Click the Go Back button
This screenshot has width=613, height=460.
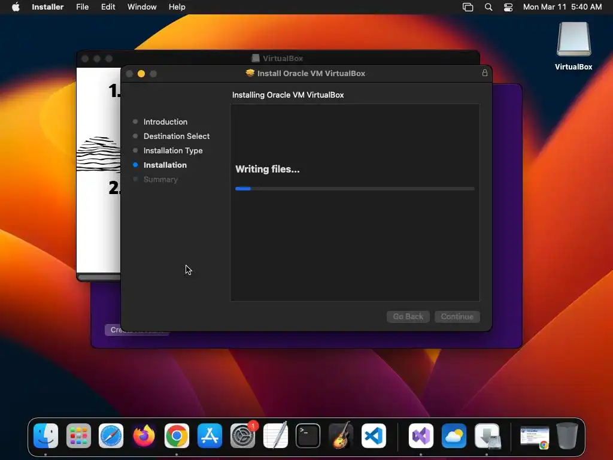[408, 316]
